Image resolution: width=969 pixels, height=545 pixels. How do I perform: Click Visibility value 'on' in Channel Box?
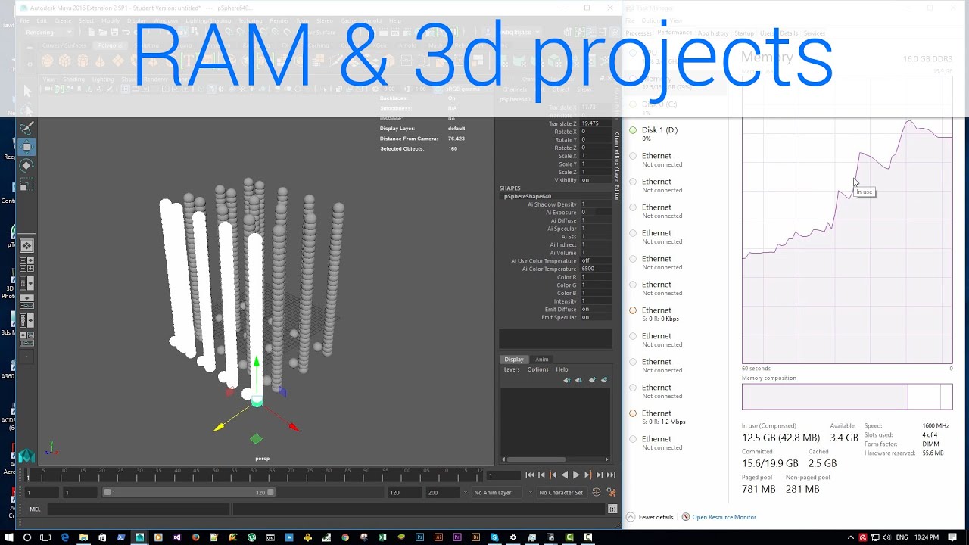tap(596, 180)
